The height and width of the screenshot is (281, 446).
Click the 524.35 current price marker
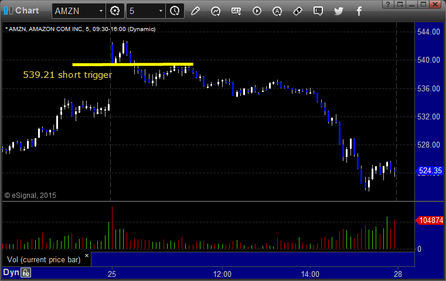430,170
